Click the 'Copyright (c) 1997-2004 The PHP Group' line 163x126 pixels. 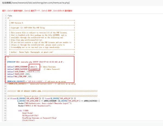(28, 28)
